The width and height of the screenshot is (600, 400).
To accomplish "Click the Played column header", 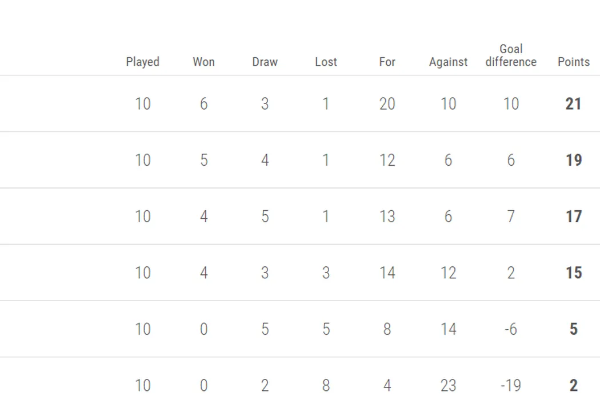I will coord(142,62).
